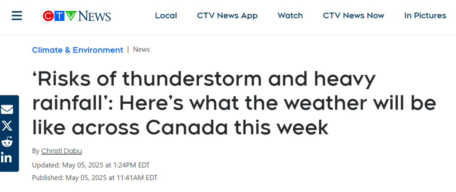Visit the Climate & Environment category
Viewport: 456px width, 192px height.
point(78,50)
